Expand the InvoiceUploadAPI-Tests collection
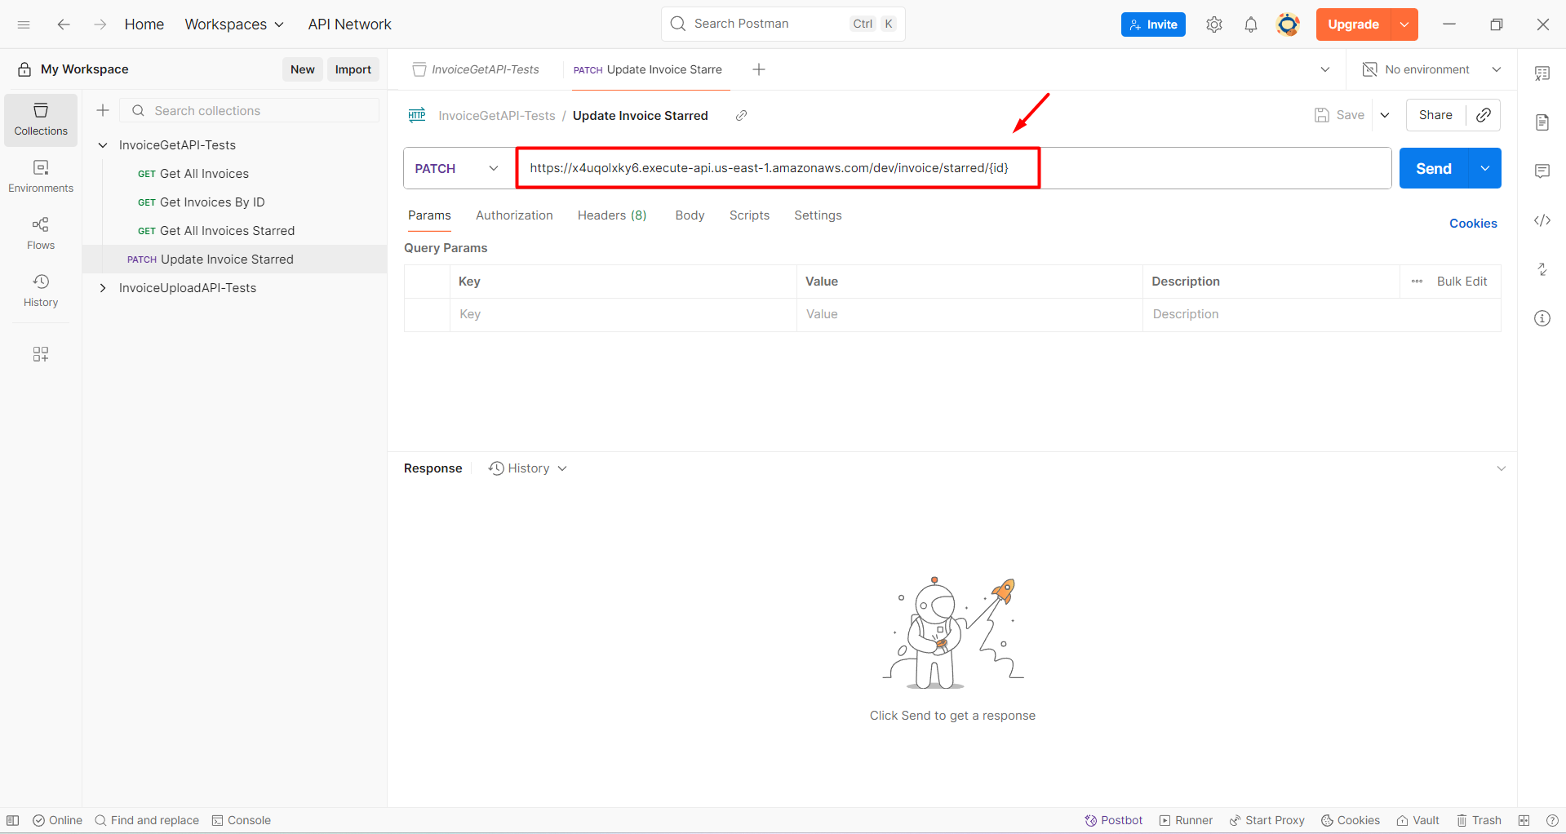Viewport: 1566px width, 834px height. tap(102, 287)
